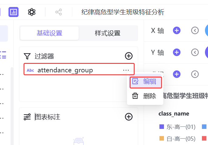Screen dimensions: 208x145
Task: Click the left panel vertical scrollbar
Action: coord(12,106)
